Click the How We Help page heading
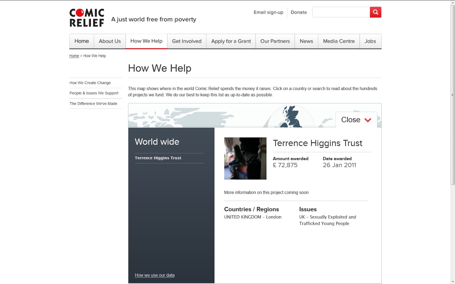This screenshot has height=284, width=455. [x=160, y=68]
